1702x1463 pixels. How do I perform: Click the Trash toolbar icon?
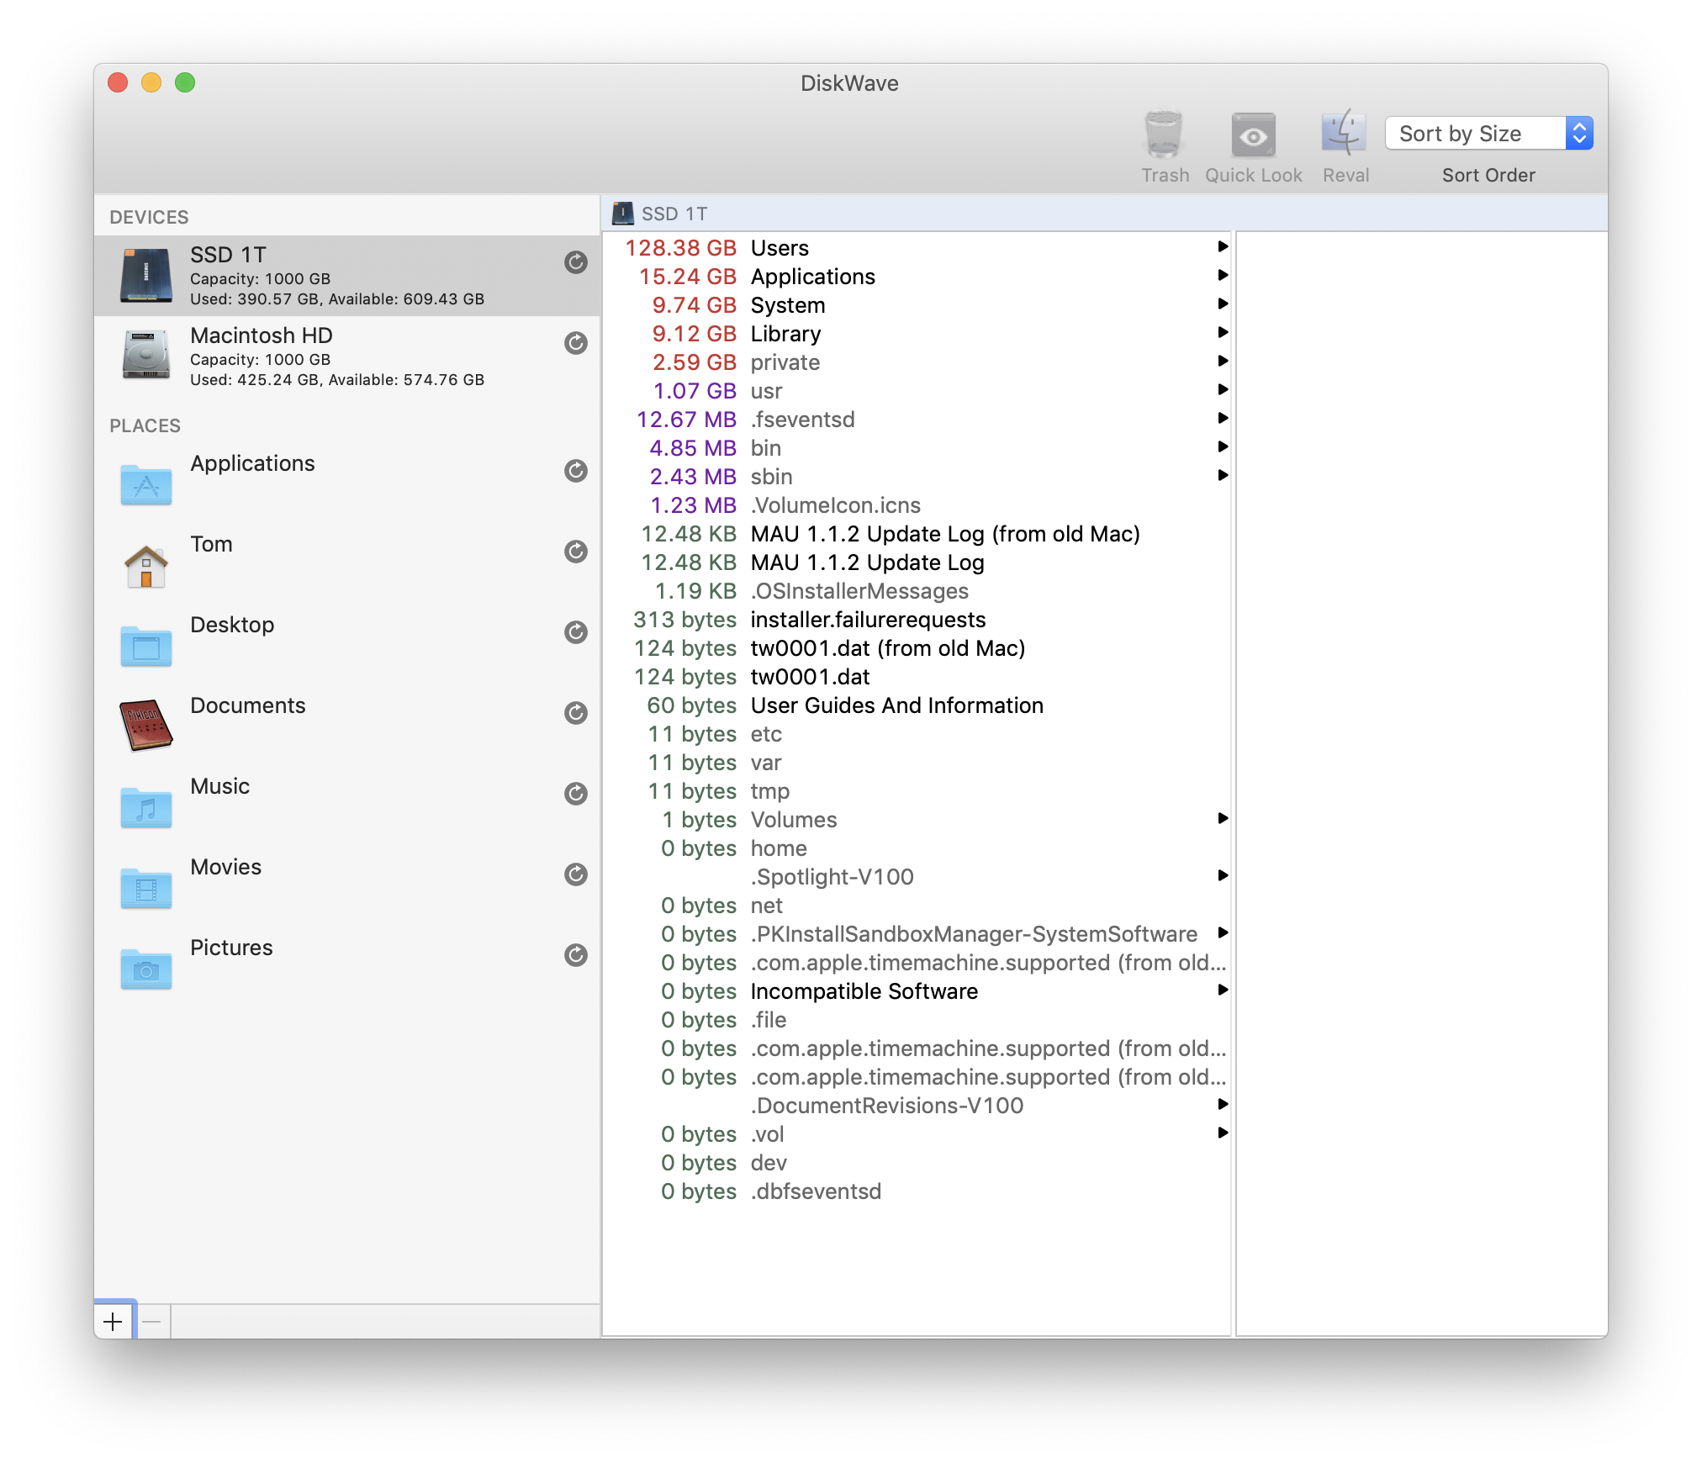[x=1164, y=135]
